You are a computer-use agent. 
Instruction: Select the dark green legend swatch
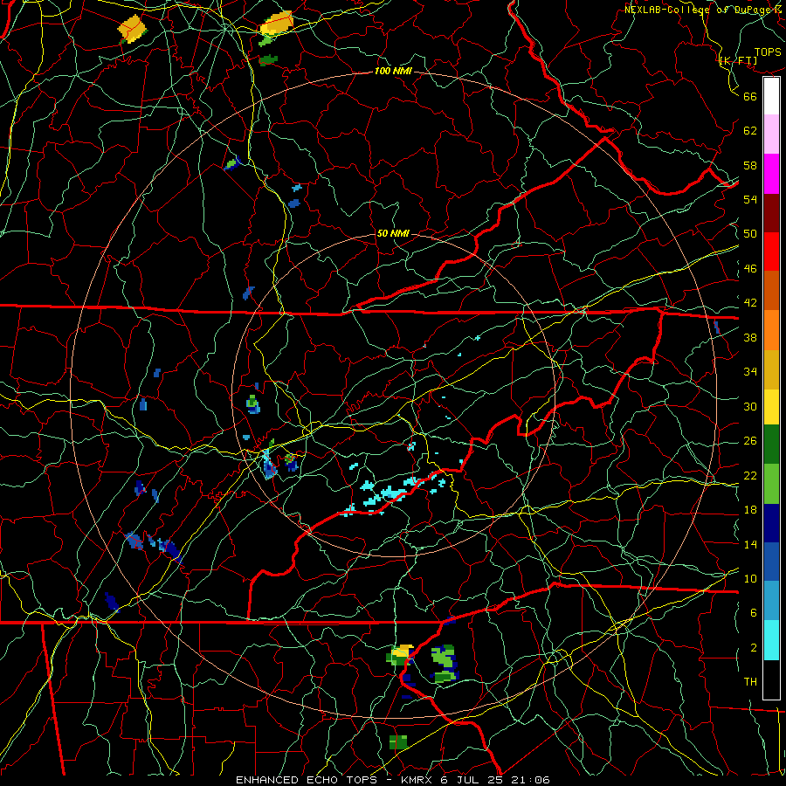(x=771, y=445)
